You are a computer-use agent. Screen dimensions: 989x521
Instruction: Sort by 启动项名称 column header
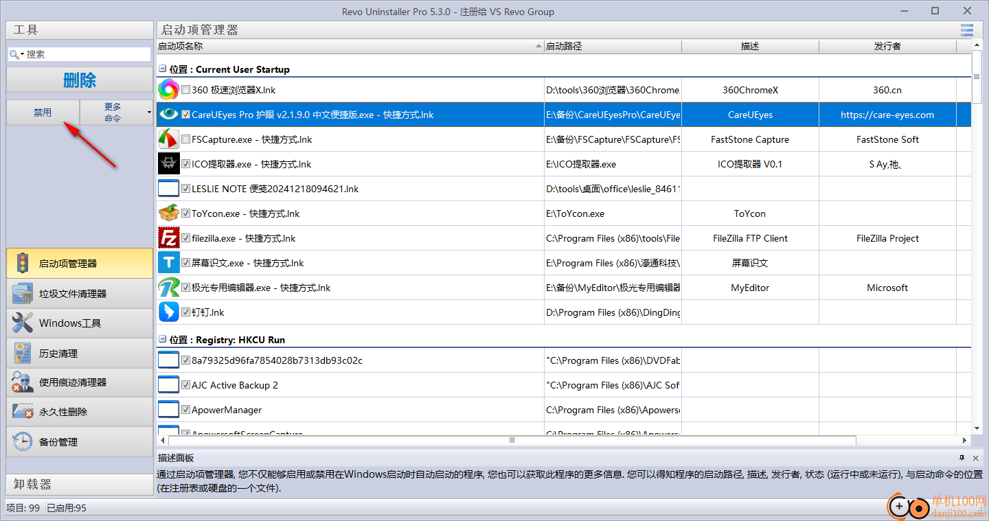coord(350,46)
